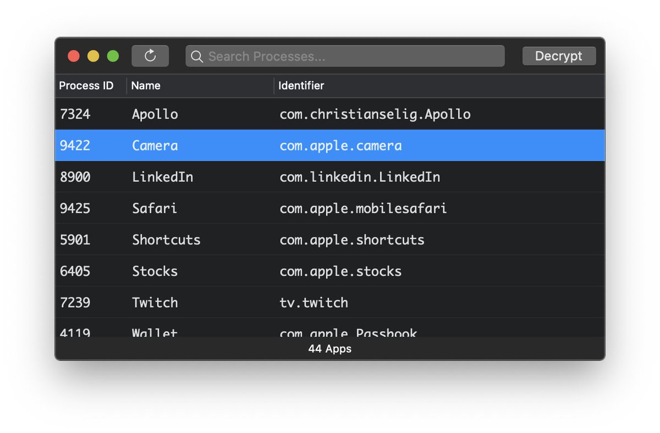Sort by Name column header

click(x=146, y=86)
